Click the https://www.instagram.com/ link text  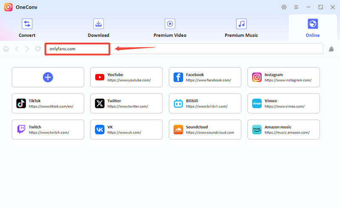tap(288, 80)
